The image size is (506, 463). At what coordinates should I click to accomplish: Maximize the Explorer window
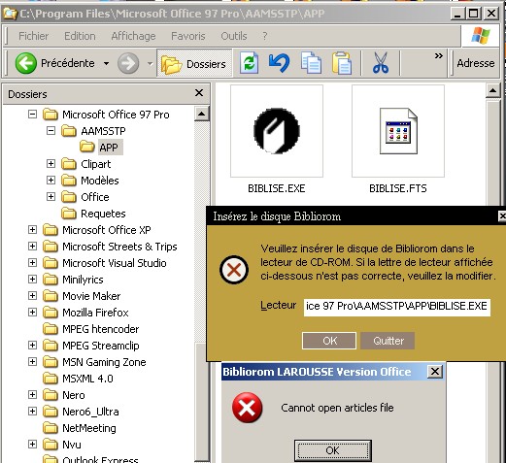coord(474,14)
